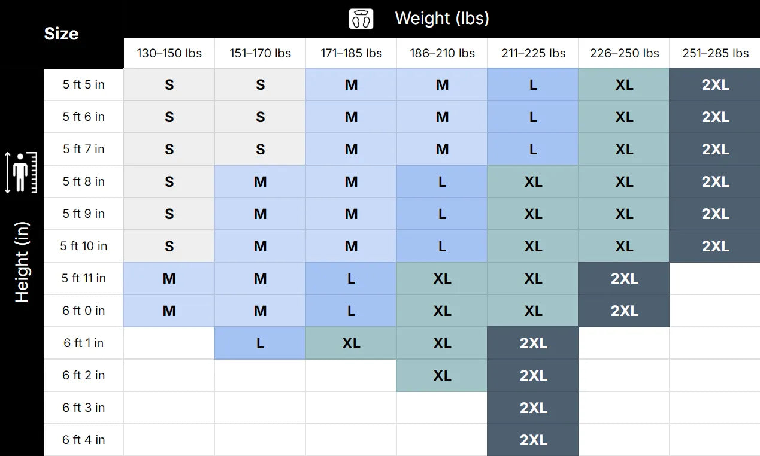Click the 171–185 lbs column header
Viewport: 760px width, 456px height.
coord(351,53)
